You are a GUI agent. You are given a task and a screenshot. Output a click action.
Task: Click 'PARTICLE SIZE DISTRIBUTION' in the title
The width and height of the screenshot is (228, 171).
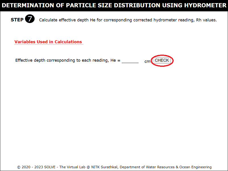click(x=108, y=5)
